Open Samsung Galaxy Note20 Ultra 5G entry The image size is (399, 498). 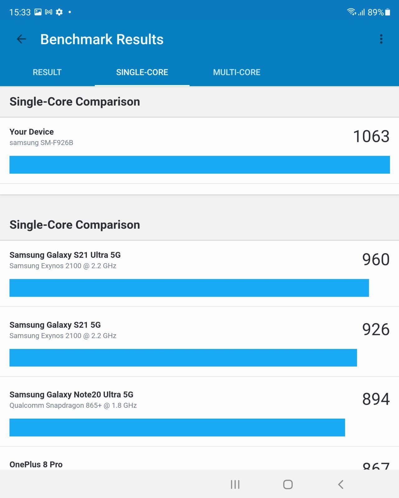pyautogui.click(x=199, y=411)
